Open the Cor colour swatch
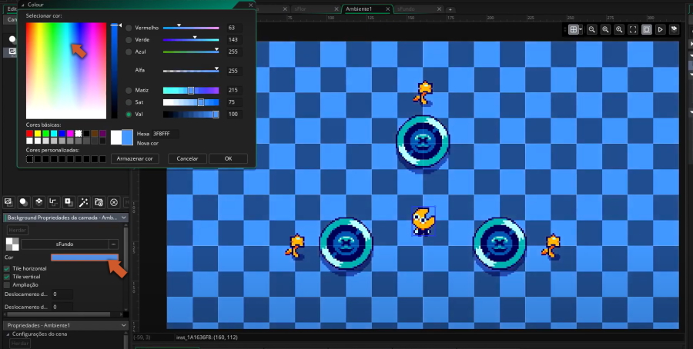 (x=85, y=258)
